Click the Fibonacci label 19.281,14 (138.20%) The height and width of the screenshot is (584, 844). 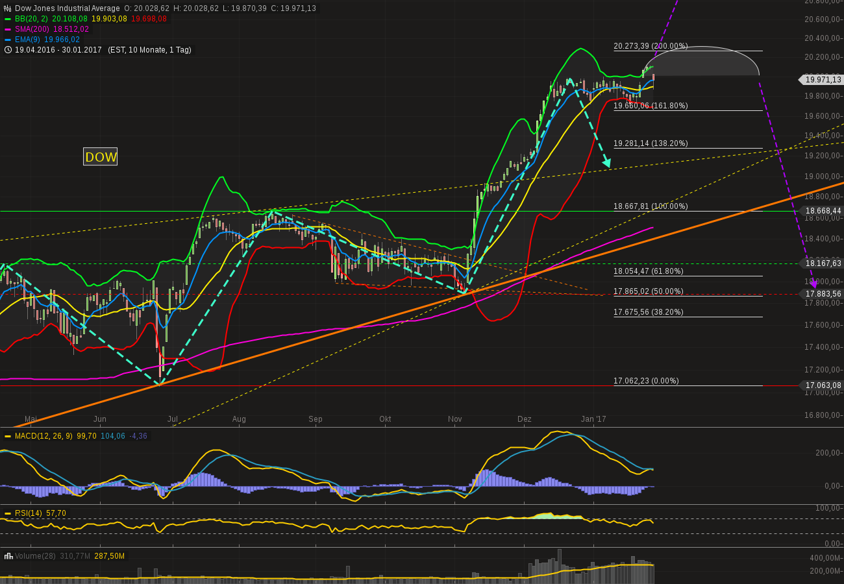click(x=651, y=143)
